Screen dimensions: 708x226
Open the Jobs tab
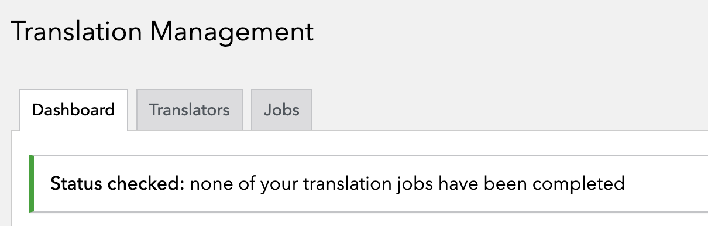point(281,109)
